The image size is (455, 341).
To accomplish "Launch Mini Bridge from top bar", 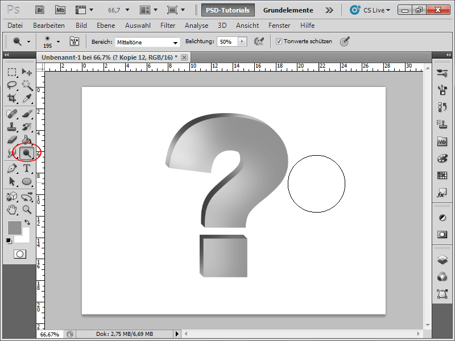I will 60,10.
